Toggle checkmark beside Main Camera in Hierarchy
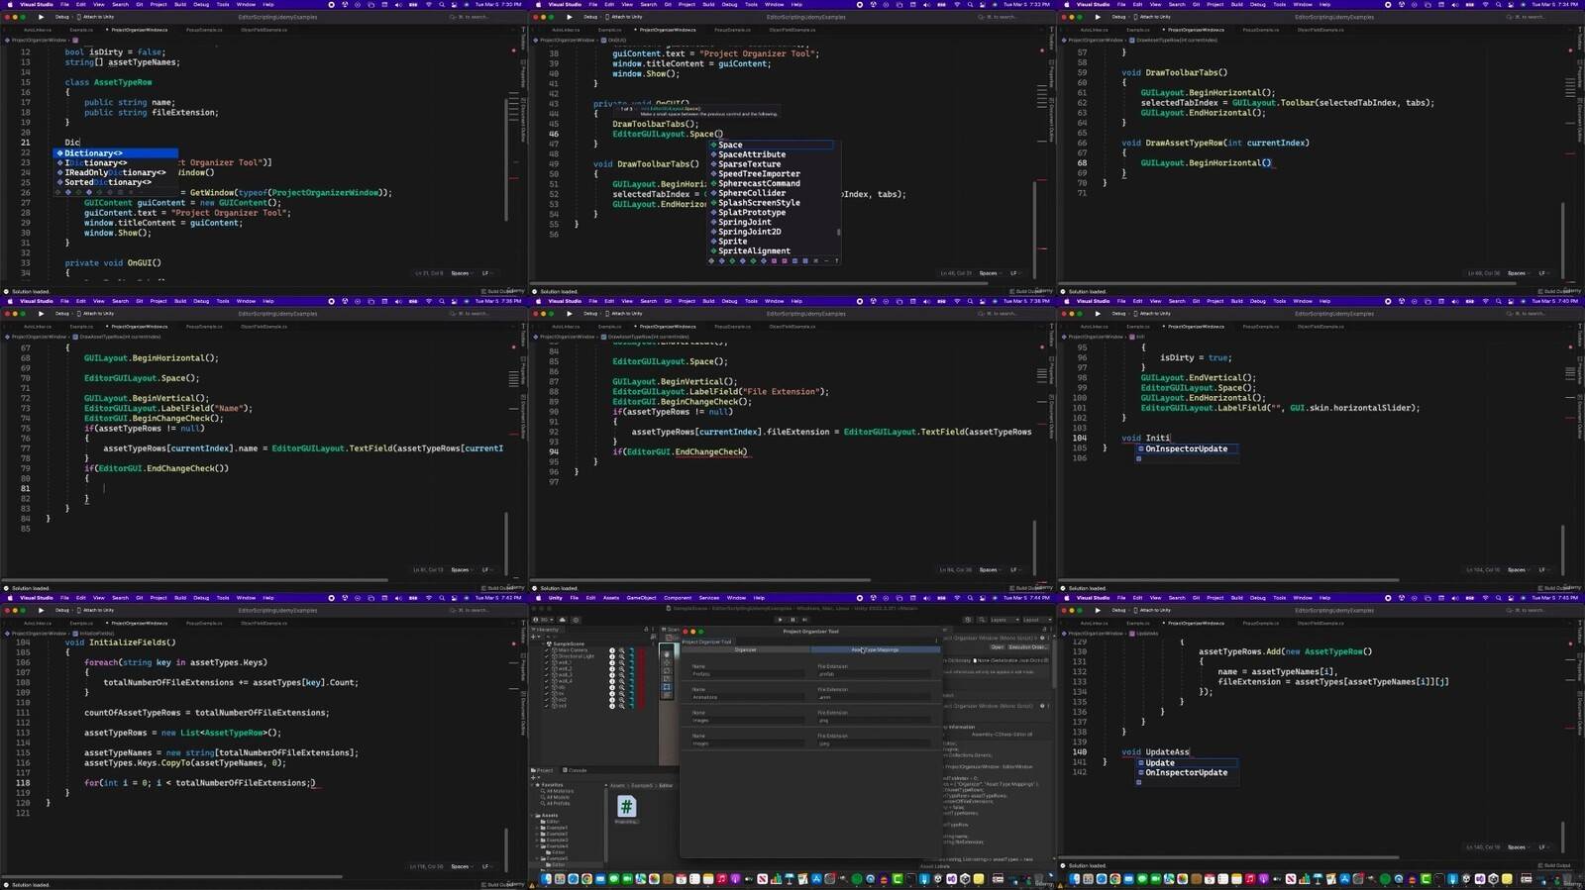The height and width of the screenshot is (890, 1585). (x=547, y=650)
